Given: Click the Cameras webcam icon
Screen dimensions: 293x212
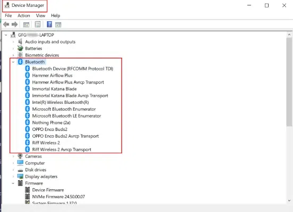Looking at the screenshot, I should 20,156.
